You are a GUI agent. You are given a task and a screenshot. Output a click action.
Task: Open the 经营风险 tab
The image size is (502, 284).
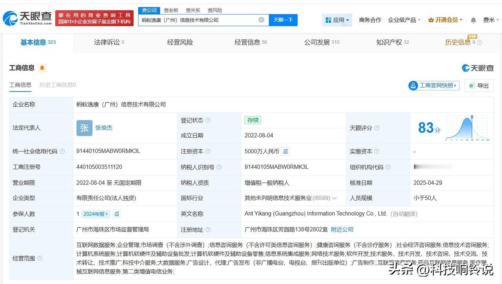point(180,42)
